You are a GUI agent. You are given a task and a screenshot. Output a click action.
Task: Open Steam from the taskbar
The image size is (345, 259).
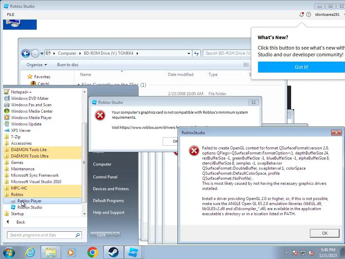pyautogui.click(x=113, y=252)
